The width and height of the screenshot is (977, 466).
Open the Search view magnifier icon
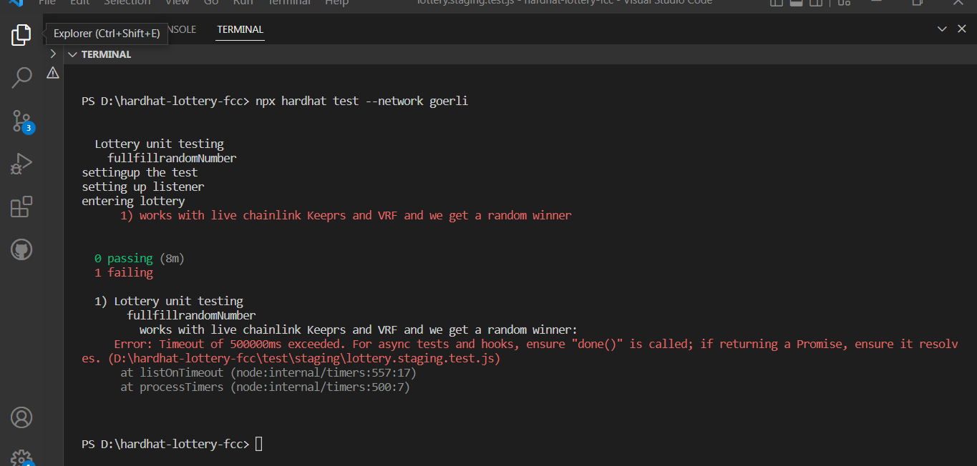point(21,77)
